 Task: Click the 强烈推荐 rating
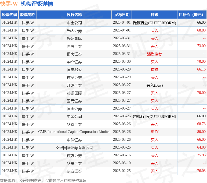[x=155, y=54]
